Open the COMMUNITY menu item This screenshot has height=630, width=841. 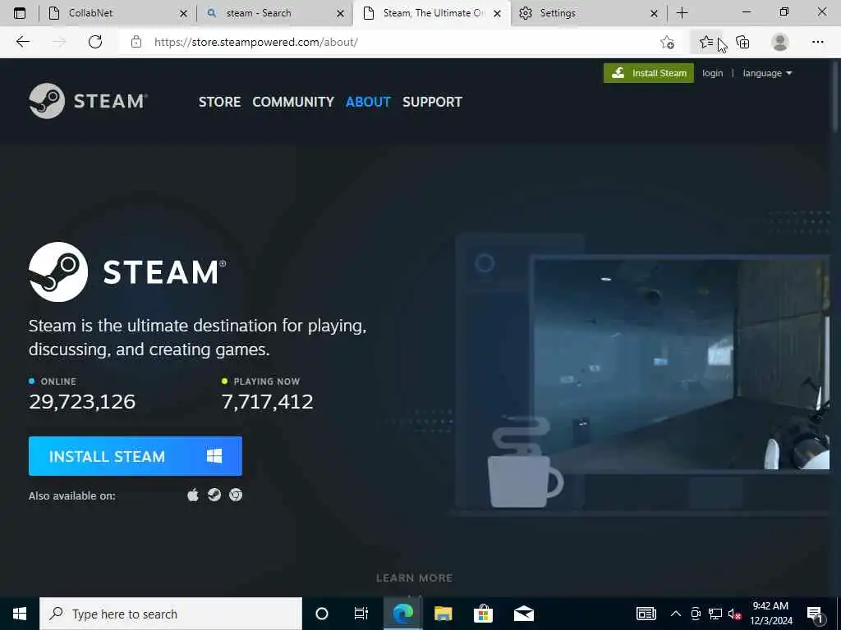pyautogui.click(x=293, y=102)
